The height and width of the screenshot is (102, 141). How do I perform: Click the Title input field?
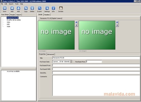click(x=96, y=58)
